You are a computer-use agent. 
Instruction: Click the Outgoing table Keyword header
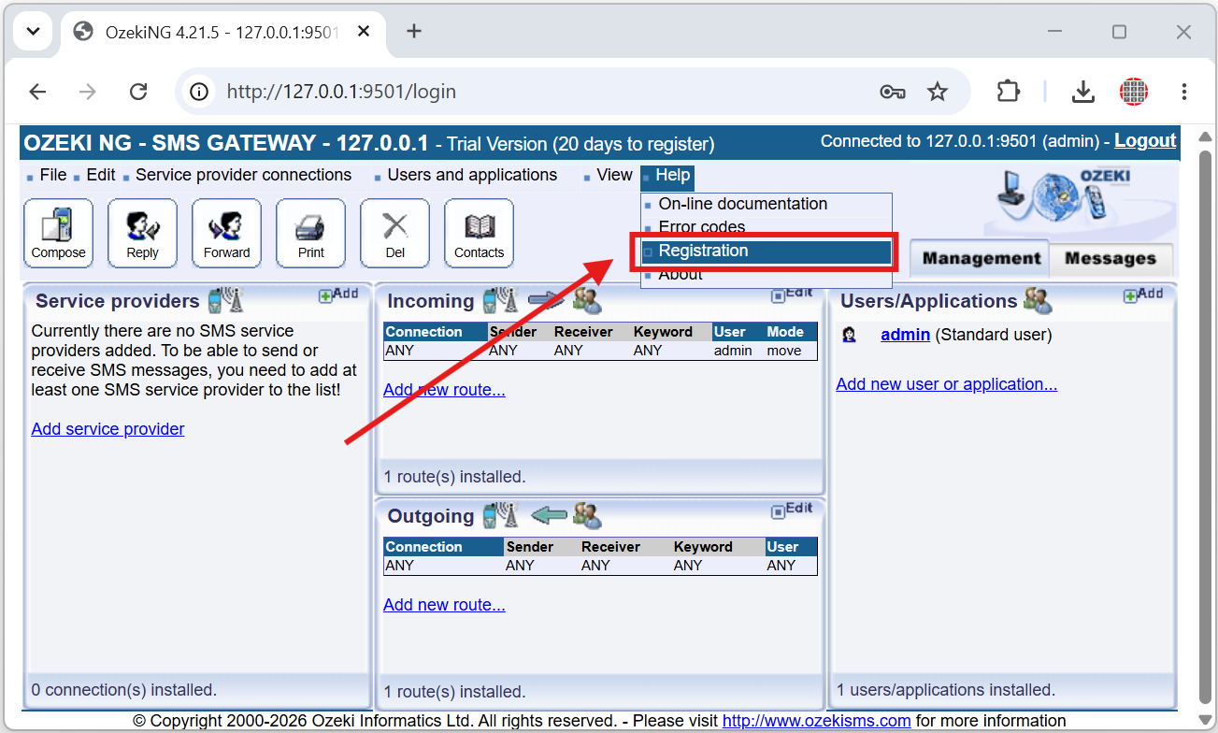coord(717,547)
